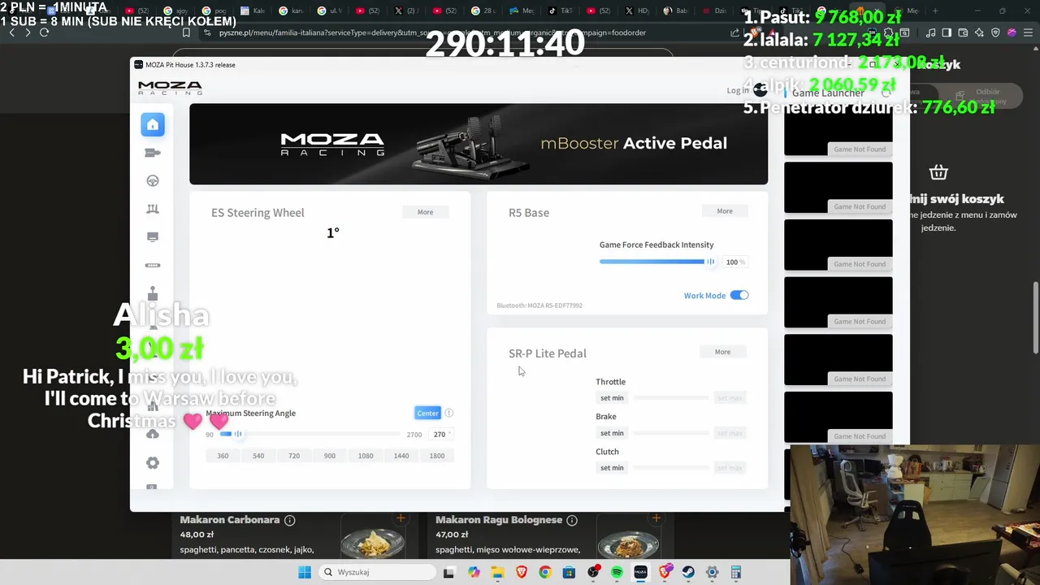Open More for R5 Base
This screenshot has width=1040, height=585.
[x=725, y=211]
